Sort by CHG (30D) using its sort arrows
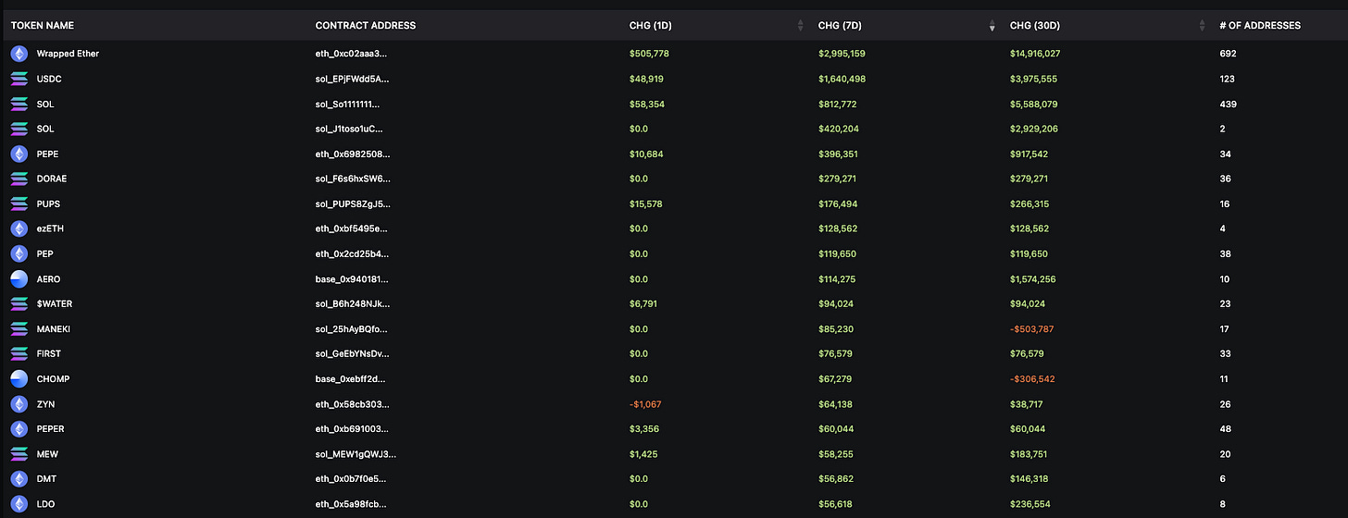Screen dimensions: 1348x518 (1202, 26)
